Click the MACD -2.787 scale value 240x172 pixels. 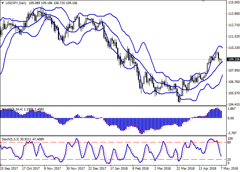pyautogui.click(x=232, y=133)
